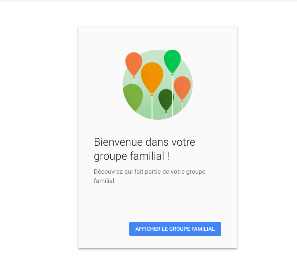Click the coral balloon below the bright green one
Image resolution: width=297 pixels, height=270 pixels.
click(182, 87)
